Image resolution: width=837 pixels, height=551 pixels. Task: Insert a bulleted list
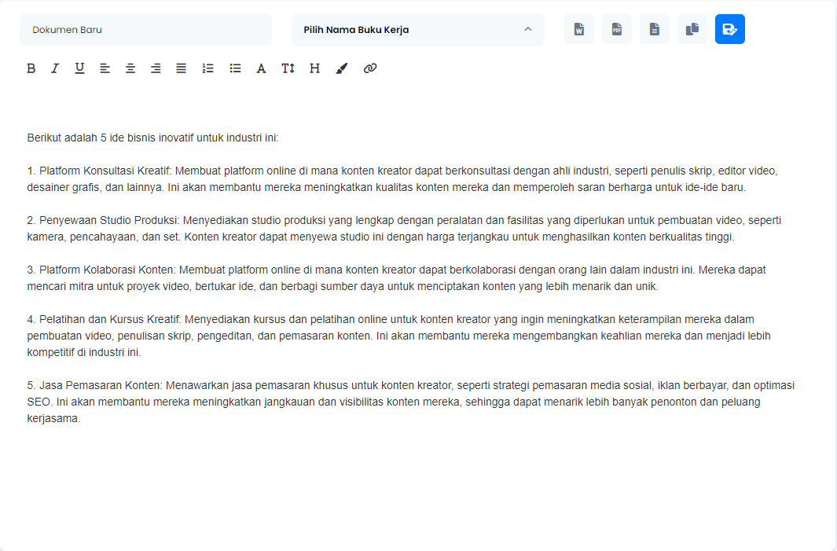coord(235,68)
